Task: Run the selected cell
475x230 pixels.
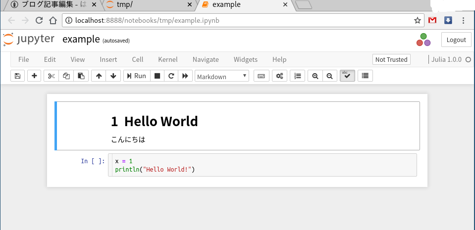Action: 137,76
